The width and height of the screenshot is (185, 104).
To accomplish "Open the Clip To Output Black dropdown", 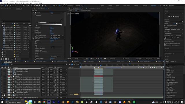I will coord(57,35).
